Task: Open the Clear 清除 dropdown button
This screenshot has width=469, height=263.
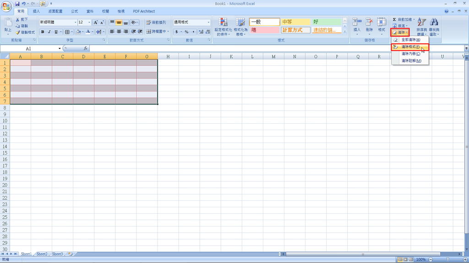Action: tap(400, 32)
